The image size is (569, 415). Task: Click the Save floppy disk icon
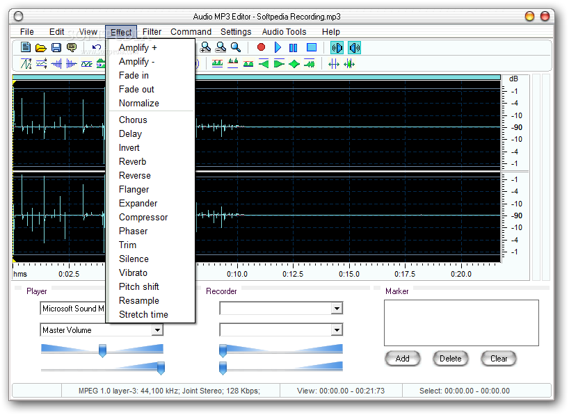[56, 47]
